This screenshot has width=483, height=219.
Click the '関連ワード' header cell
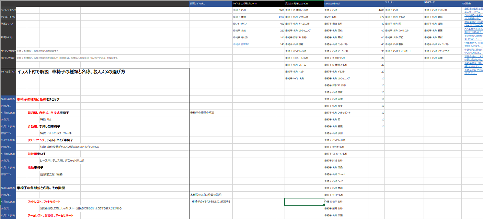pyautogui.click(x=429, y=2)
